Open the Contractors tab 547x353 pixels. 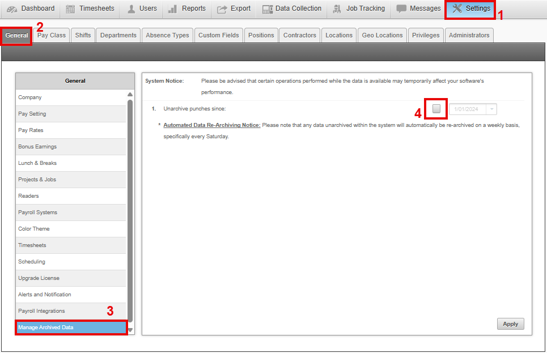pyautogui.click(x=300, y=35)
